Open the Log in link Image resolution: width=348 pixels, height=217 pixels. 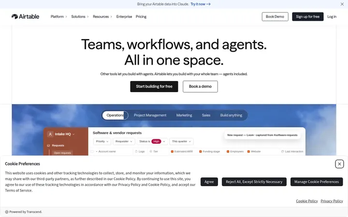[332, 16]
